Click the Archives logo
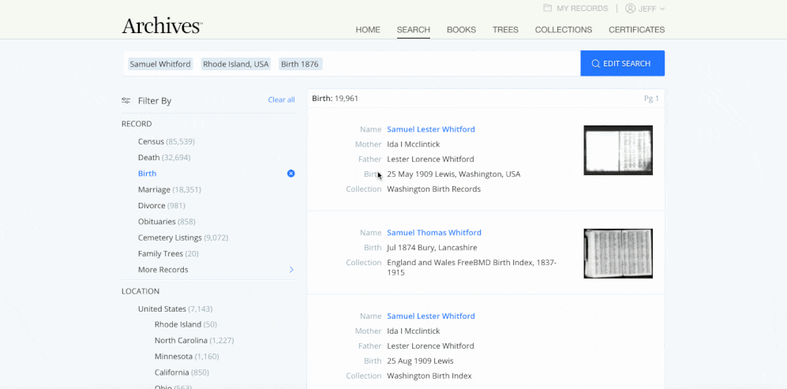The width and height of the screenshot is (787, 389). (x=162, y=25)
